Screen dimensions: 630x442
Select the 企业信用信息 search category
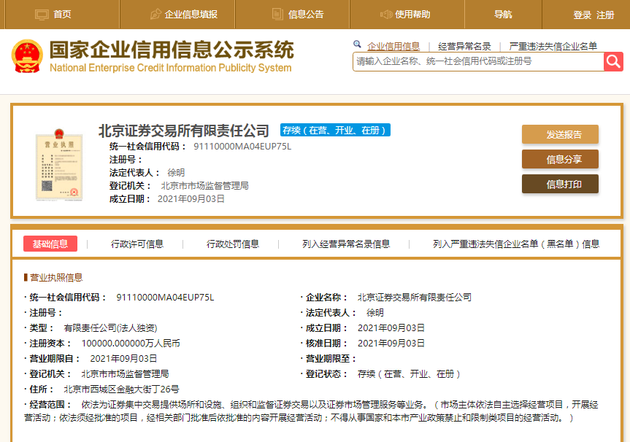393,47
